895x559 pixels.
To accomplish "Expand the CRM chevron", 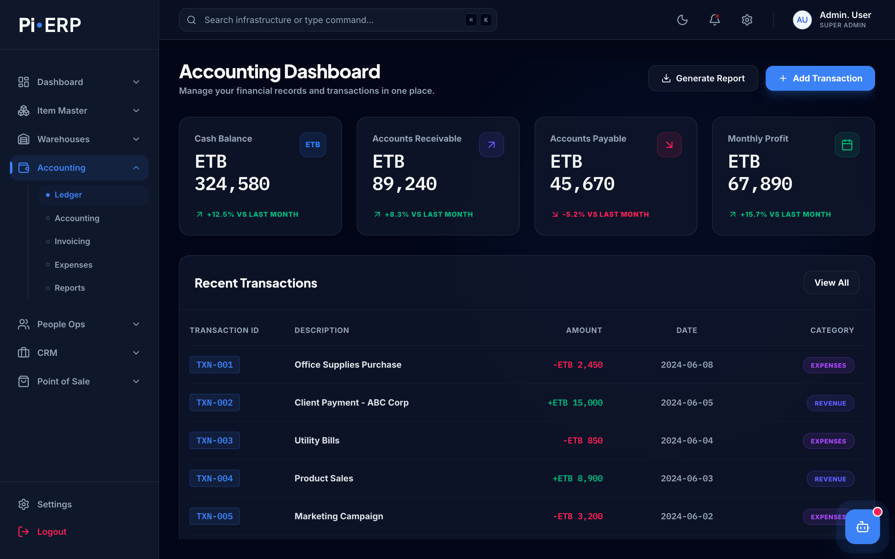I will [136, 353].
